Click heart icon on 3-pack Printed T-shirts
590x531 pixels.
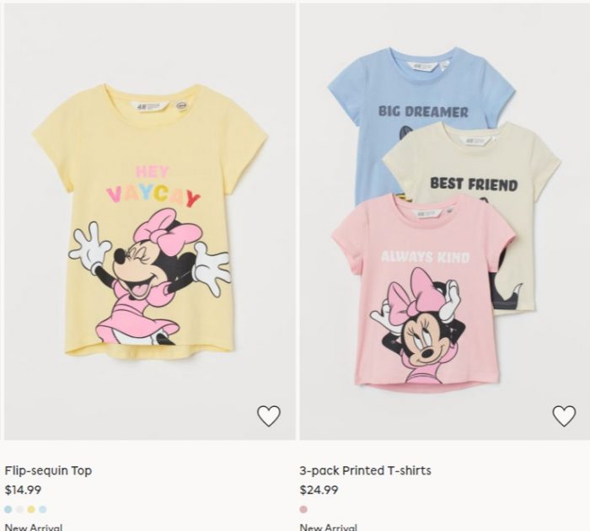point(564,416)
